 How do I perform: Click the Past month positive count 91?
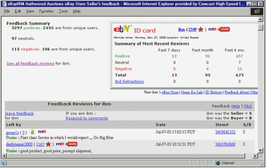207,56
